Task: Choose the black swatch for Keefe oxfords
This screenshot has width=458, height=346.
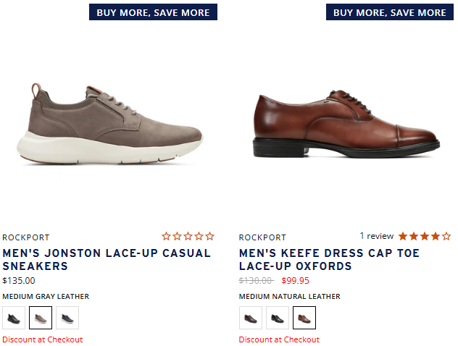Action: click(278, 318)
